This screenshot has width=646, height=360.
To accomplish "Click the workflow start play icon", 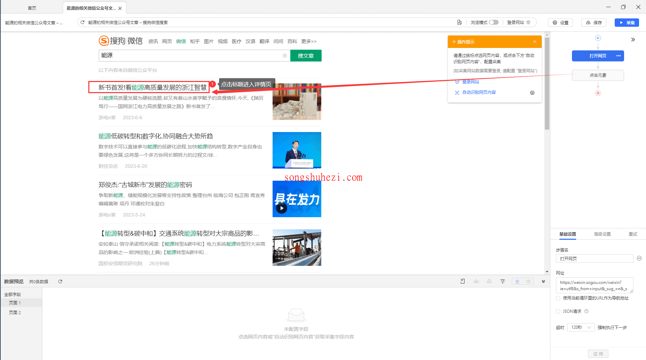I will (x=598, y=38).
